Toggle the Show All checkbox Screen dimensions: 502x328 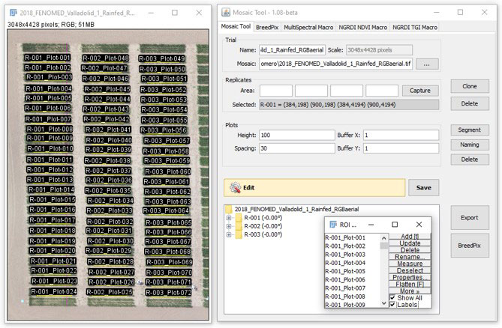coord(392,297)
